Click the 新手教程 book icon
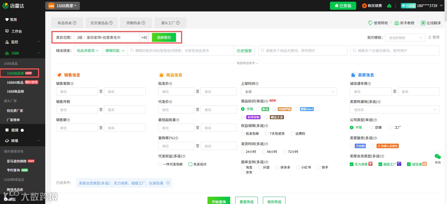 397,23
